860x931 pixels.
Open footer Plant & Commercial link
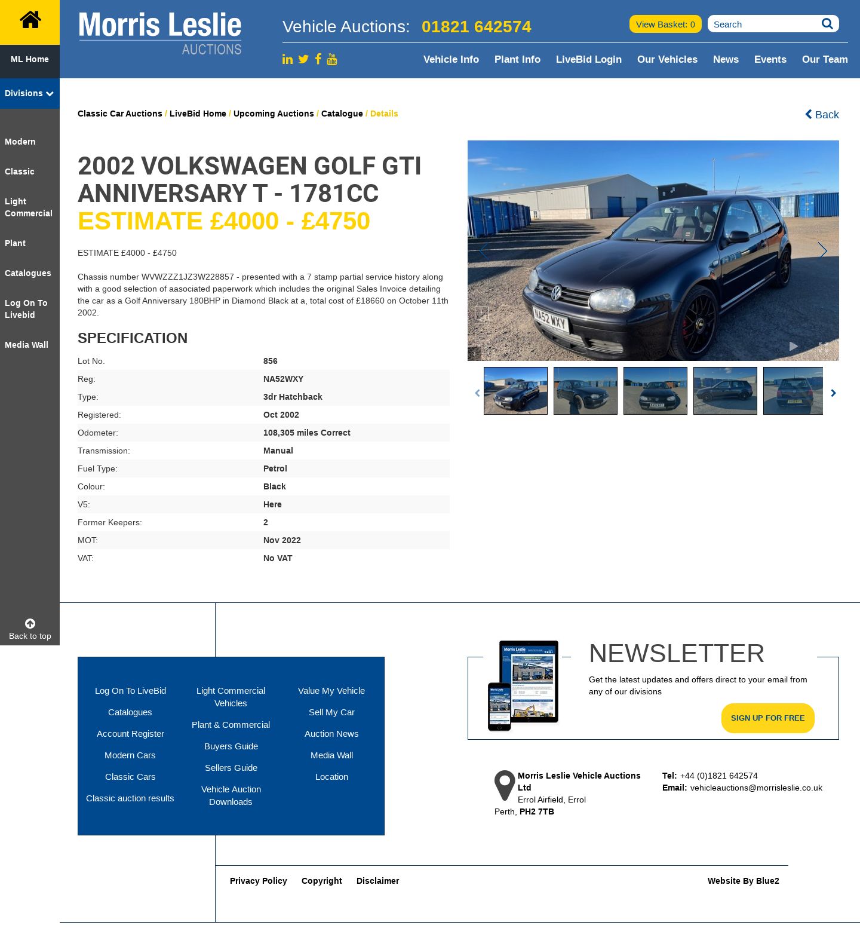(x=231, y=725)
